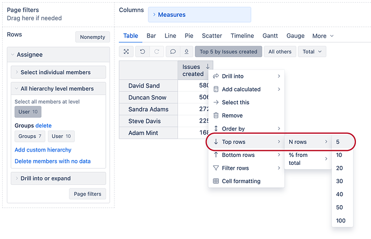Viewport: 371px width, 239px height.
Task: Choose Remove with the trash icon
Action: tap(232, 115)
